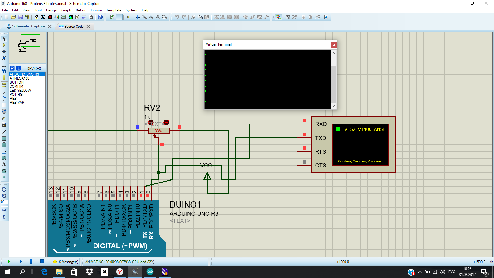Click Virtual Terminal scrollbar down arrow

point(333,106)
